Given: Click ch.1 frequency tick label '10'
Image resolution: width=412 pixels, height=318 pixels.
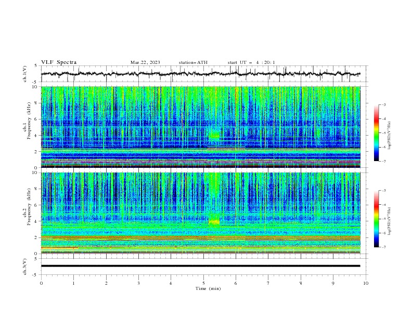Looking at the screenshot, I should [35, 87].
